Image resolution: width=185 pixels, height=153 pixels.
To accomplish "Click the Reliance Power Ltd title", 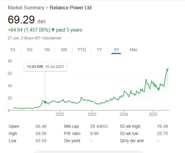I will tap(70, 8).
